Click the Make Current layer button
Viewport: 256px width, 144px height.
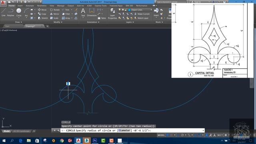click(x=142, y=14)
